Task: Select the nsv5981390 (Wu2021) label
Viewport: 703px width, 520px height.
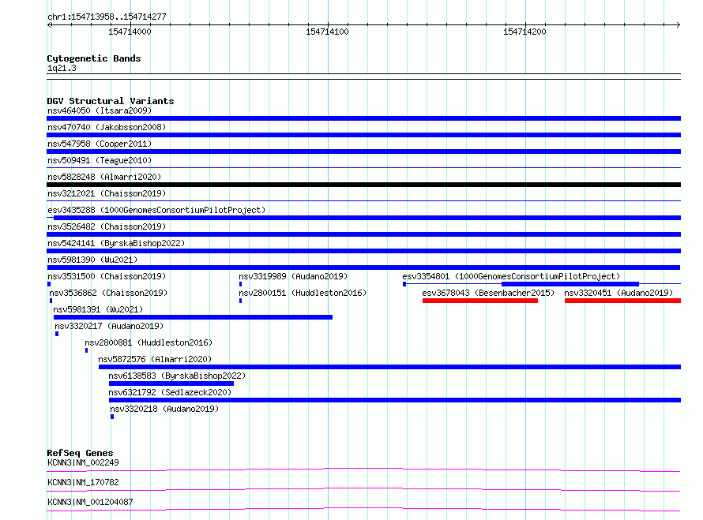Action: pos(92,260)
